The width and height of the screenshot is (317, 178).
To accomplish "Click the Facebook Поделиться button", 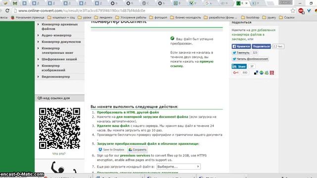I will [x=261, y=46].
